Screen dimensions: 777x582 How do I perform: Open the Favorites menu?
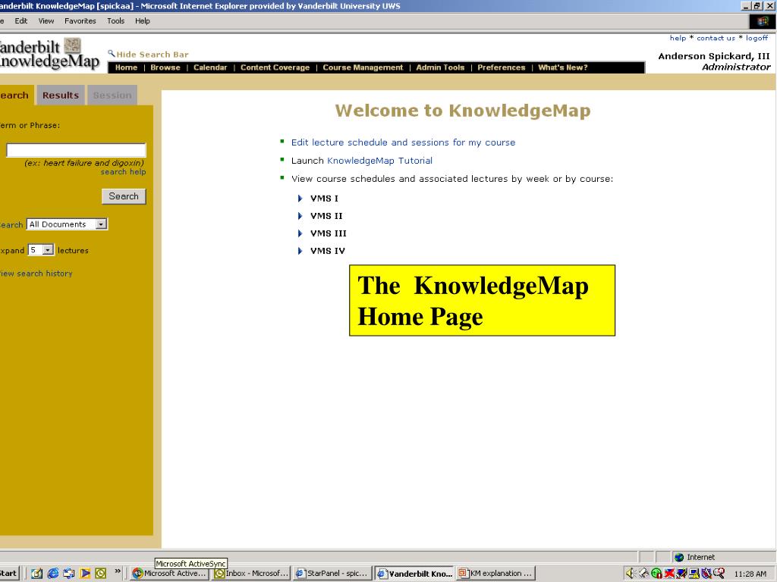coord(80,20)
